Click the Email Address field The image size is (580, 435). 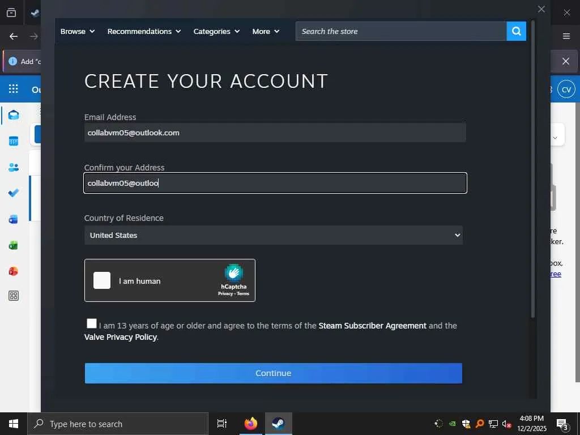275,133
